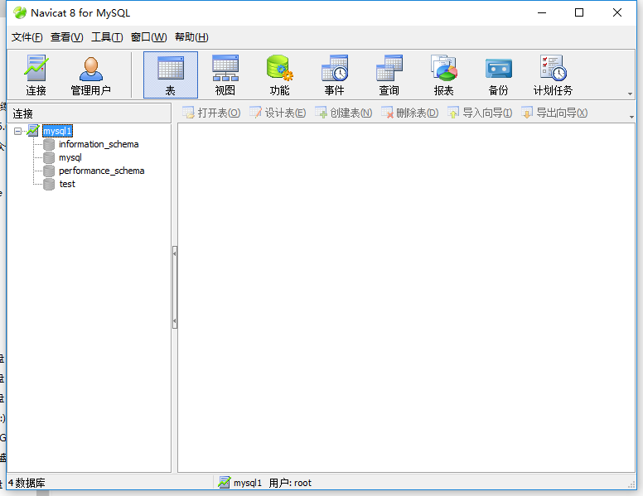Image resolution: width=643 pixels, height=496 pixels.
Task: Open the 窗口(W) menu
Action: point(148,37)
